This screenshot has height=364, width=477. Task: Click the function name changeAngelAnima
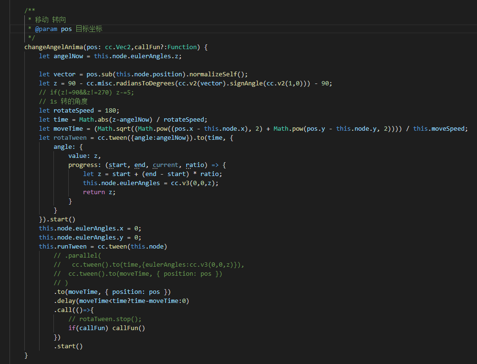pos(53,47)
